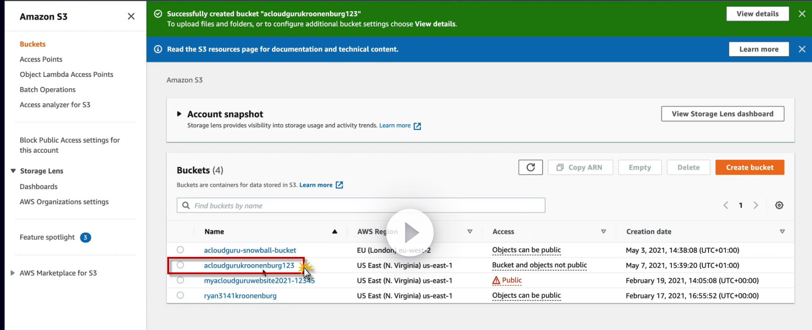This screenshot has width=812, height=330.
Task: Click the Public access status link
Action: 512,280
